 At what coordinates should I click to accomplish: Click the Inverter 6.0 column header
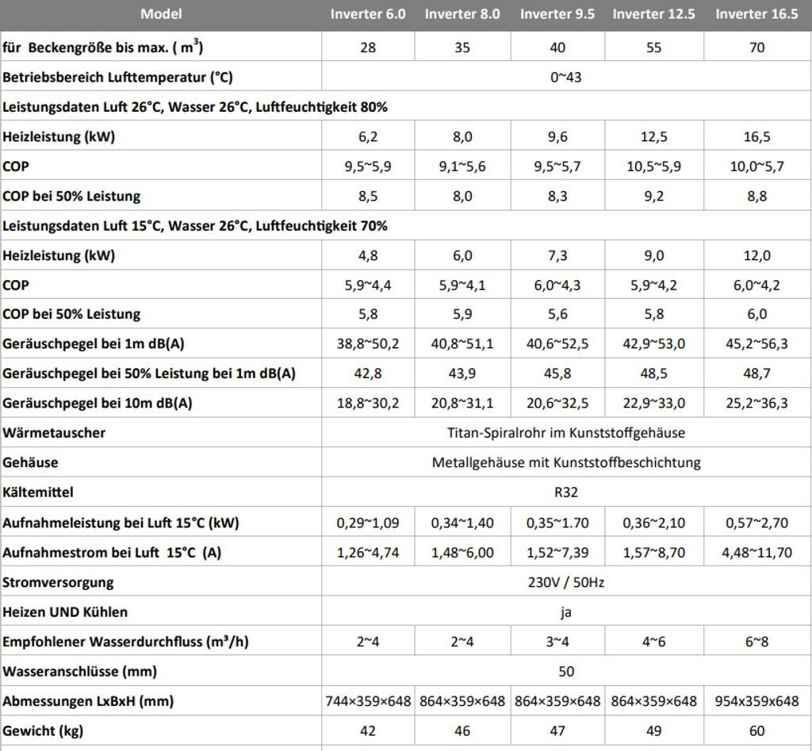pos(368,14)
